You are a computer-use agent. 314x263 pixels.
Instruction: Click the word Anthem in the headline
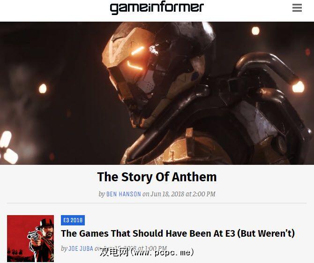click(194, 177)
